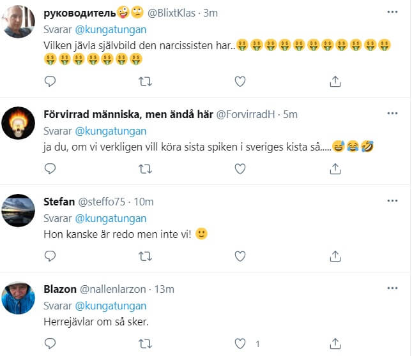This screenshot has width=412, height=356.
Task: Click the flaming skull avatar
Action: click(x=18, y=123)
